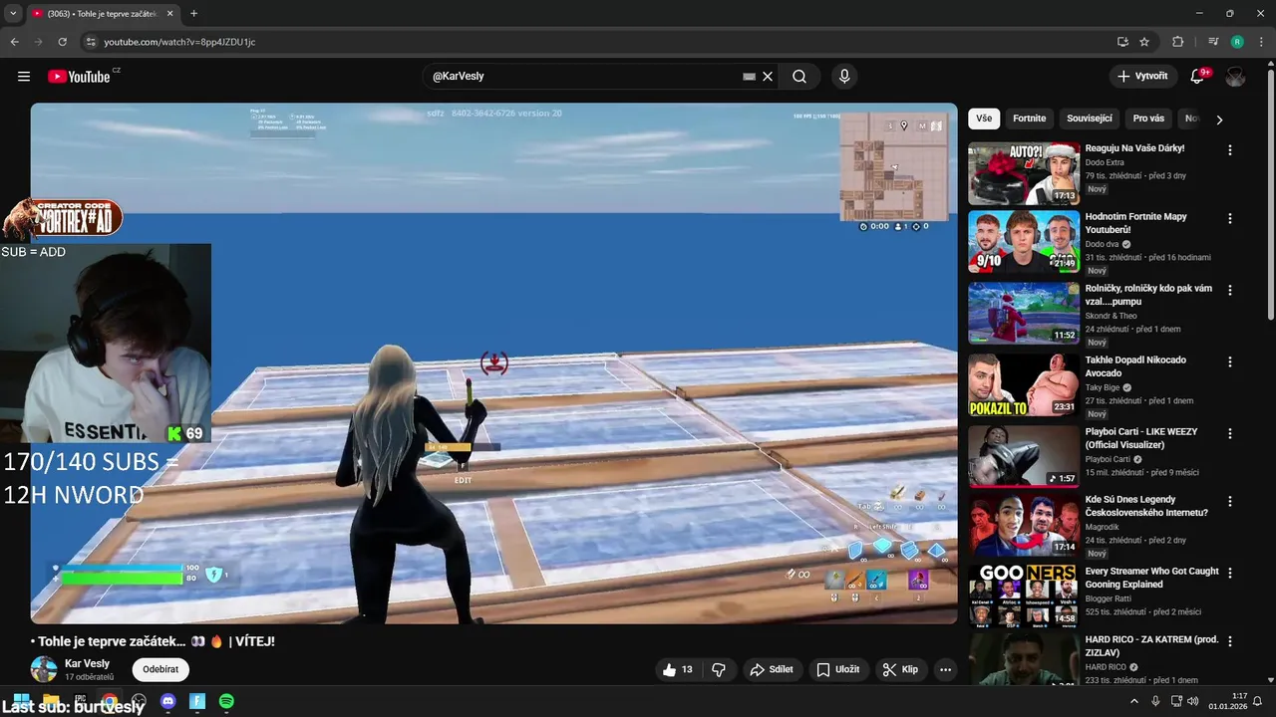1276x717 pixels.
Task: Open Reaguju Na Vaše Dárky thumbnail
Action: click(x=1024, y=173)
